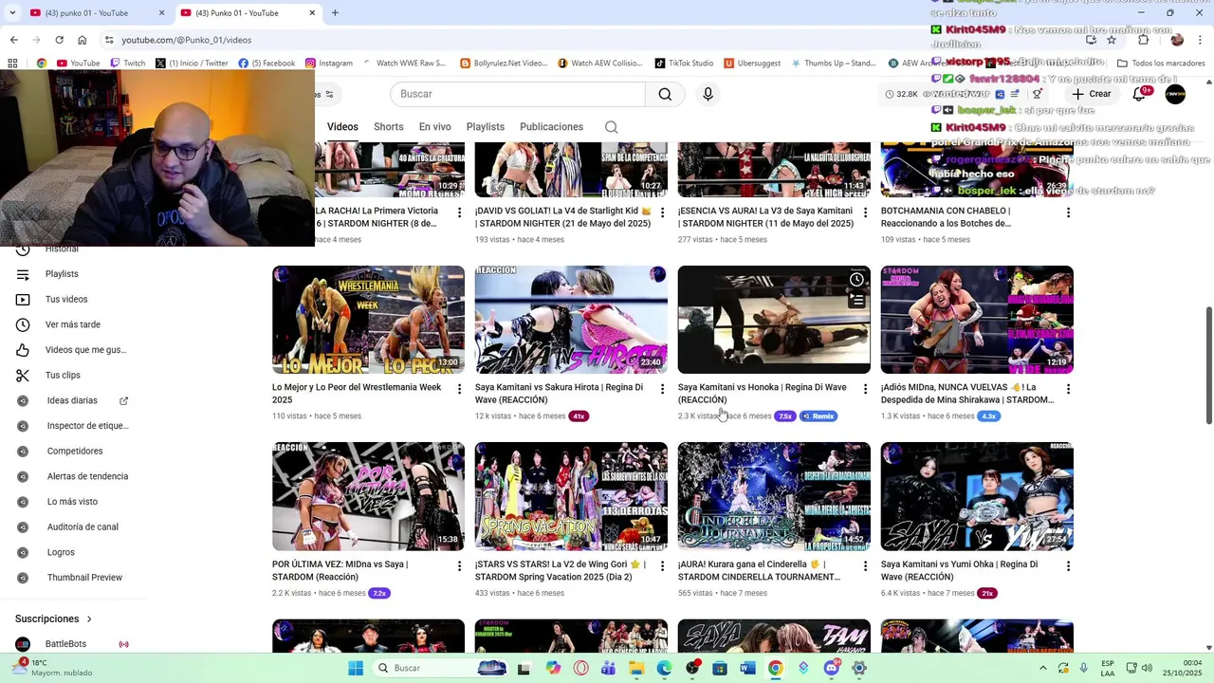The width and height of the screenshot is (1214, 683).
Task: Open the Instagram bookmark
Action: pos(328,64)
